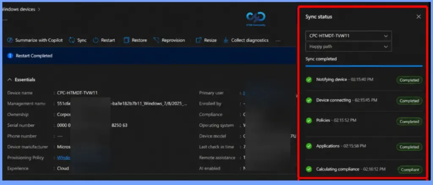Click the Restore toolbar label
The height and width of the screenshot is (185, 433).
(139, 40)
